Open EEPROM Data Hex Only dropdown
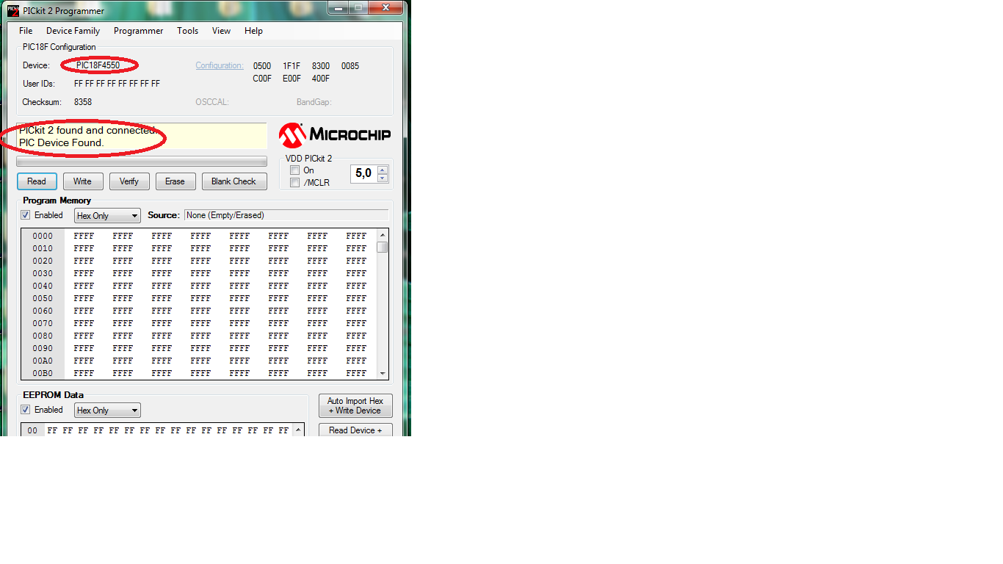 pyautogui.click(x=107, y=411)
